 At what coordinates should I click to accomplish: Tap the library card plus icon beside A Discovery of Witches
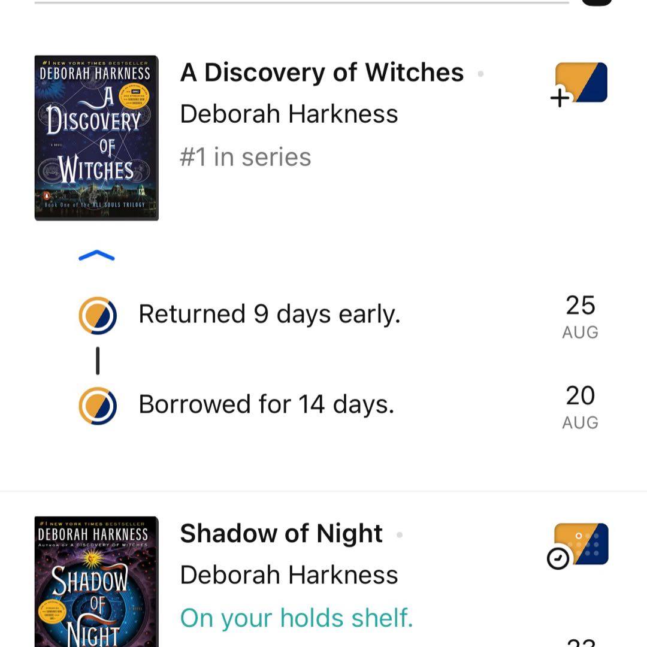(580, 84)
